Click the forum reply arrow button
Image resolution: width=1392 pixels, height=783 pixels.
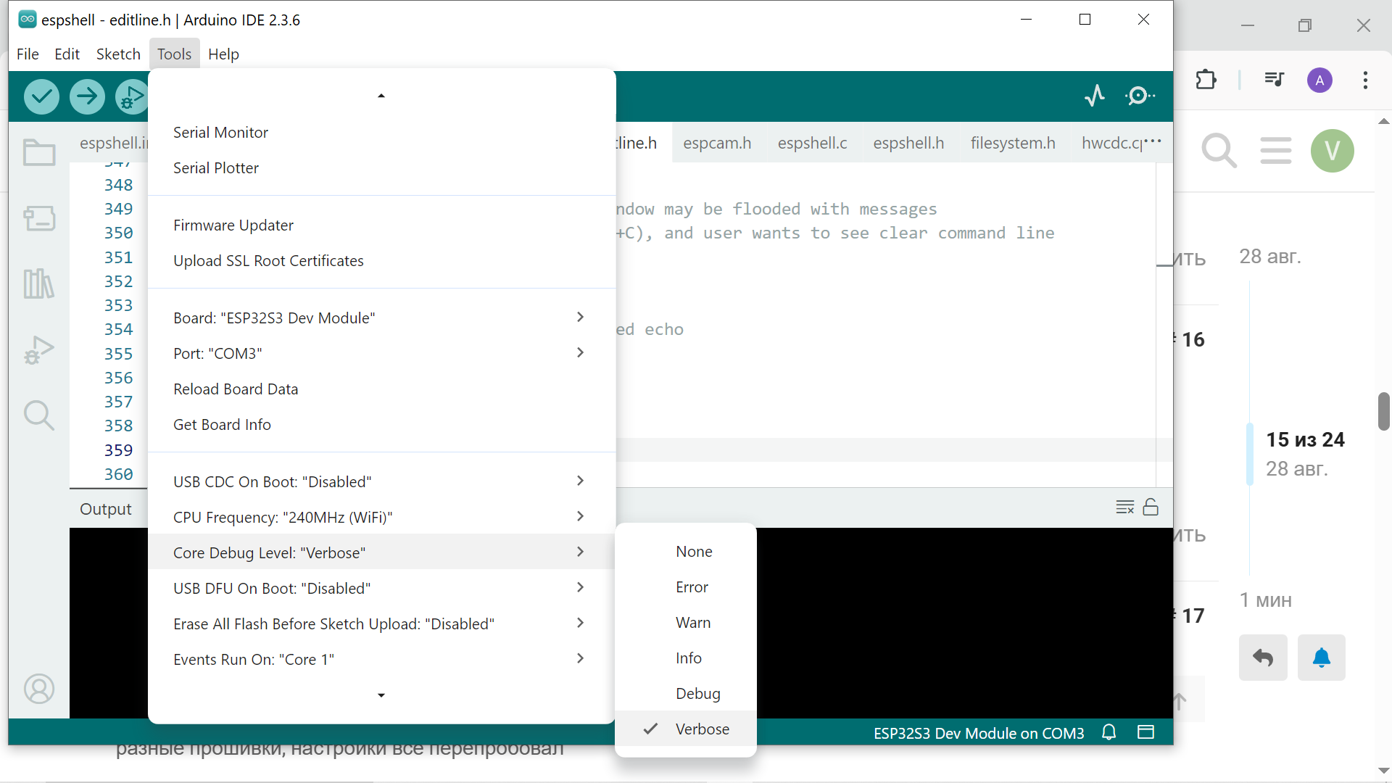[1263, 658]
